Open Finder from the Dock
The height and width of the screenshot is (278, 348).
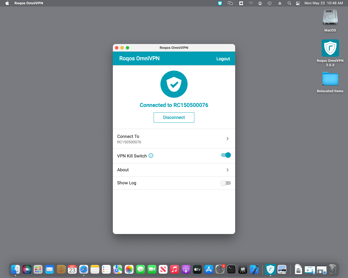click(15, 269)
